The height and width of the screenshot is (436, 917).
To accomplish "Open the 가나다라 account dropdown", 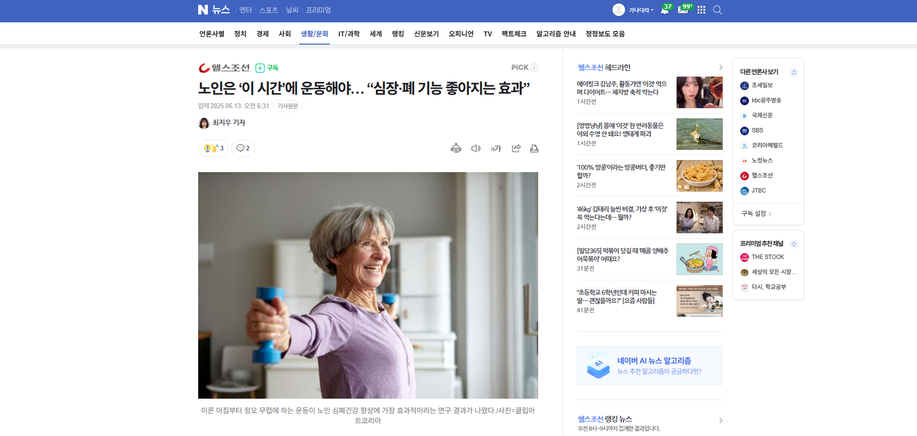I will pos(634,10).
